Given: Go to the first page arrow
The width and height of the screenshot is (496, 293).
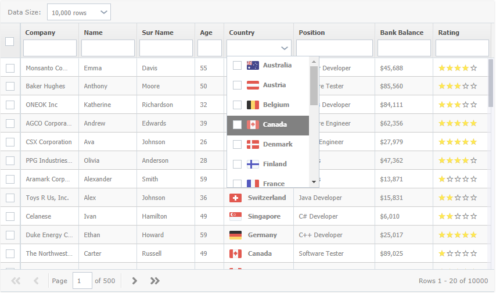Looking at the screenshot, I should (16, 281).
